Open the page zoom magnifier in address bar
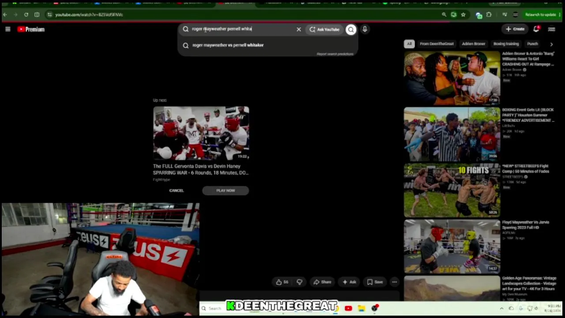Image resolution: width=565 pixels, height=318 pixels. [444, 15]
